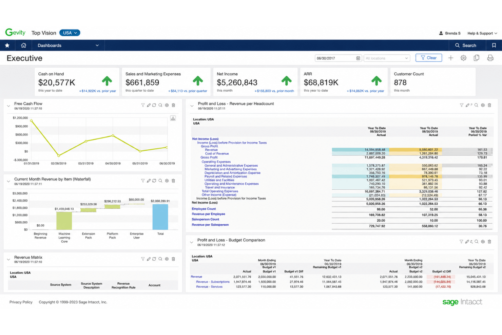Collapse the Revenue Matrix panel

[8, 260]
